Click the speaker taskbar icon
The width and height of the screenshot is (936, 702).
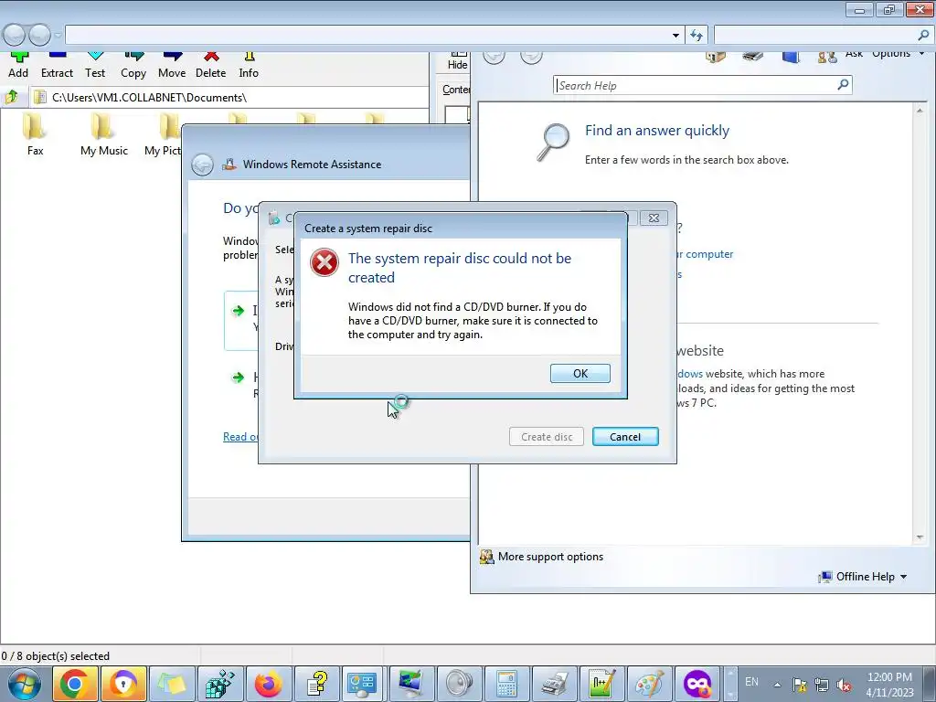[x=459, y=684]
